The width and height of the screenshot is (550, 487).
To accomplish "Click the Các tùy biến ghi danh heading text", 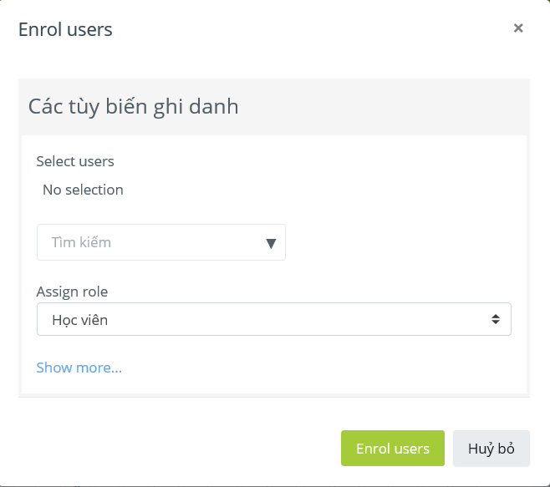I will 133,107.
